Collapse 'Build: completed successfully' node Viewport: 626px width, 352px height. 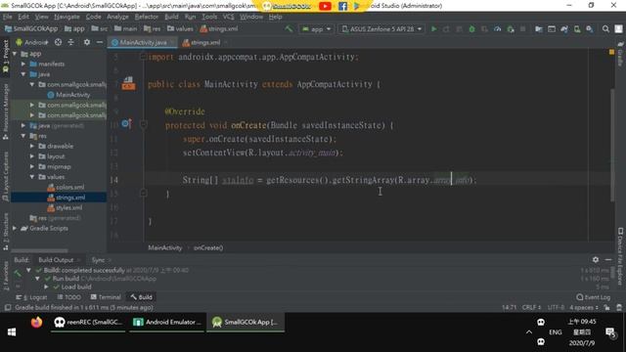point(28,270)
